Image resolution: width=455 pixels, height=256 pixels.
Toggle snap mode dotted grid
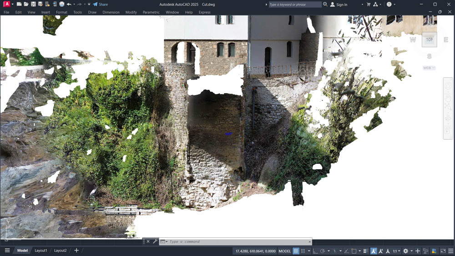point(303,251)
